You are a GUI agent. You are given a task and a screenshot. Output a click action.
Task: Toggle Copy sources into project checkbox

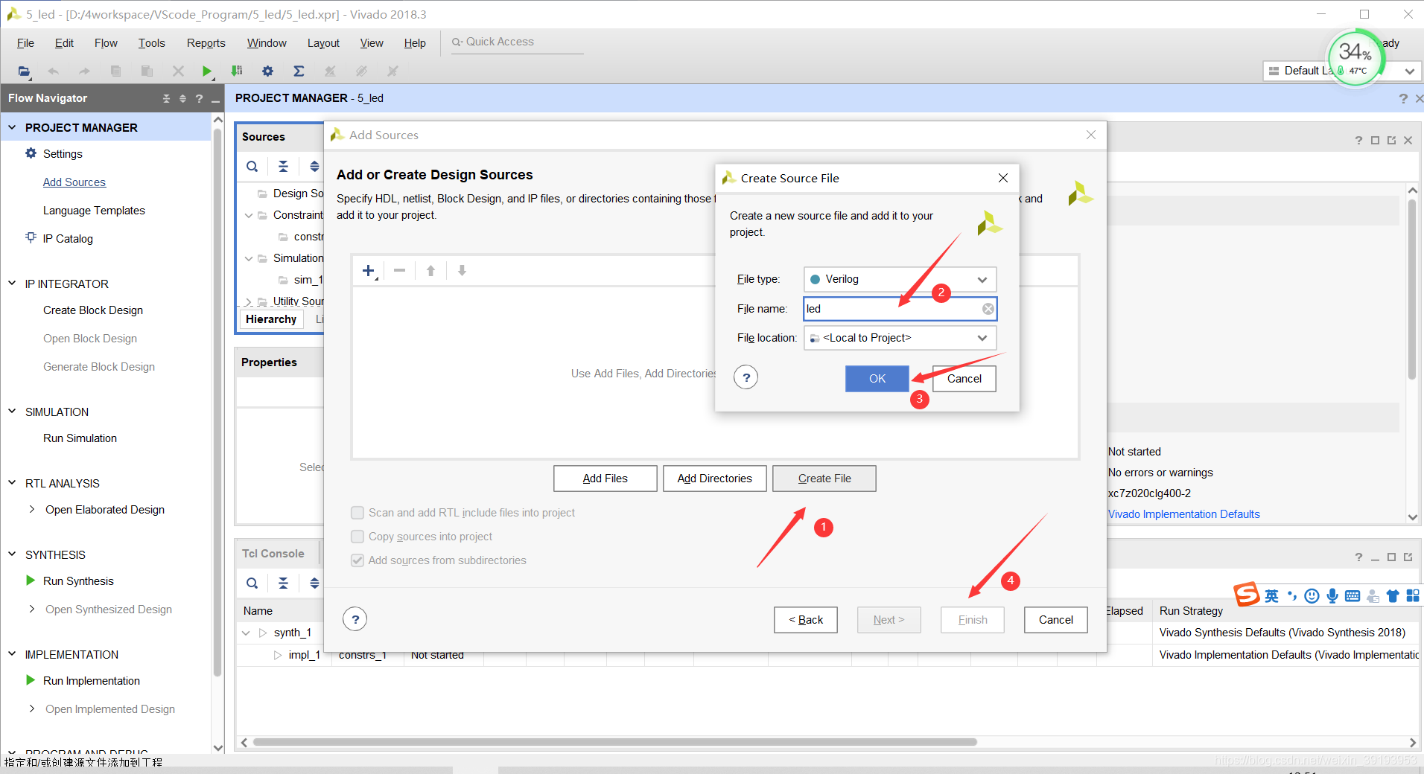point(357,537)
